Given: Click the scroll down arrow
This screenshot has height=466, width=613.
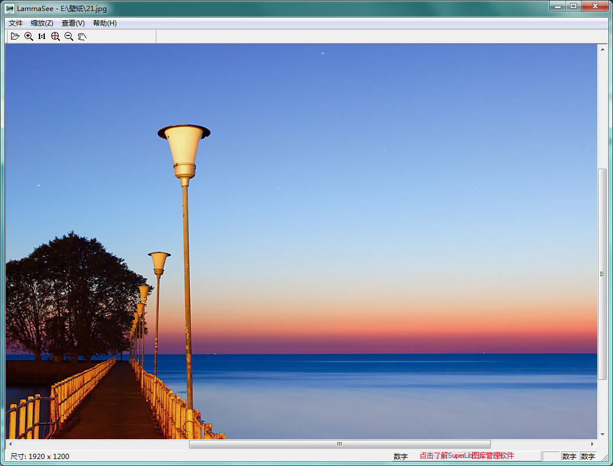Looking at the screenshot, I should [x=602, y=435].
